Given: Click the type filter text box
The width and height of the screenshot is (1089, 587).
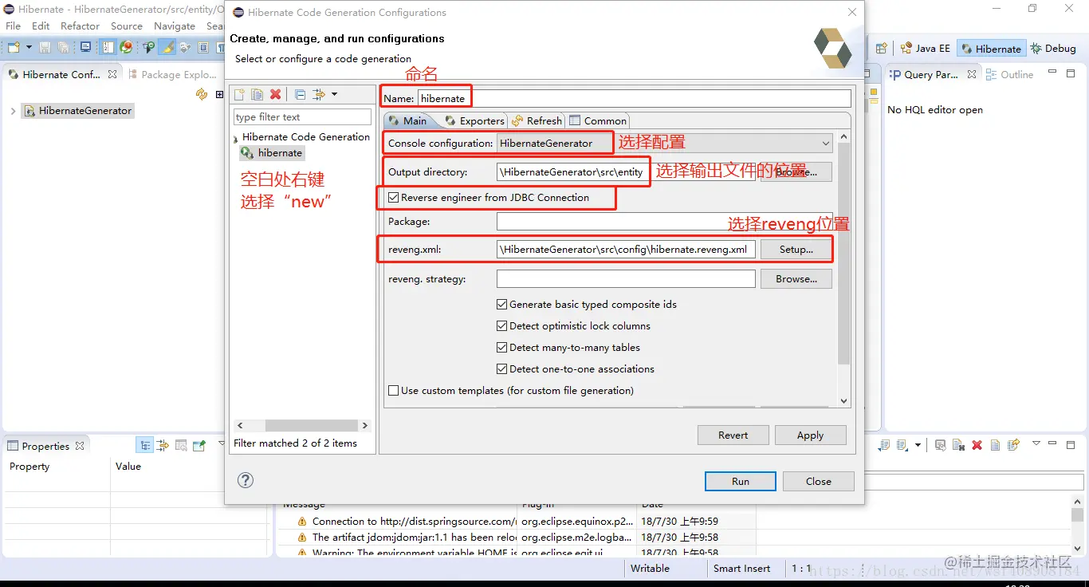Looking at the screenshot, I should tap(302, 116).
